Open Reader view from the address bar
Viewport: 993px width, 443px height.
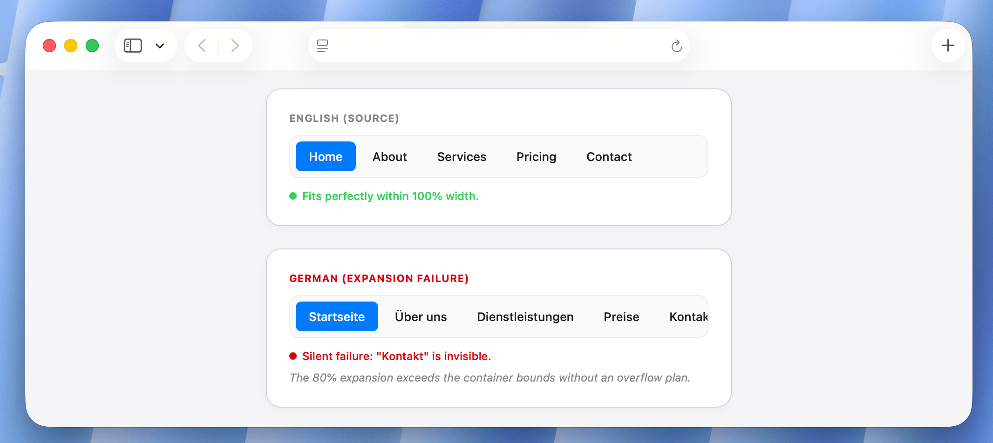(322, 45)
